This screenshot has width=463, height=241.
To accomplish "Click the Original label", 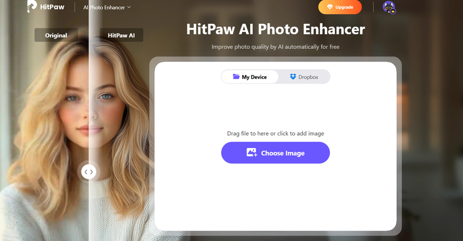I will 56,35.
